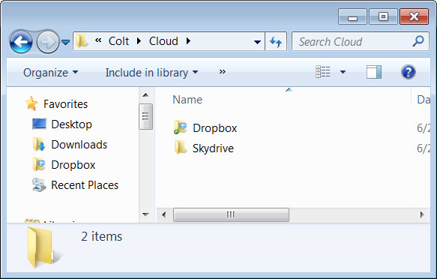Viewport: 437px width, 279px height.
Task: Click the Back navigation arrow
Action: tap(21, 42)
